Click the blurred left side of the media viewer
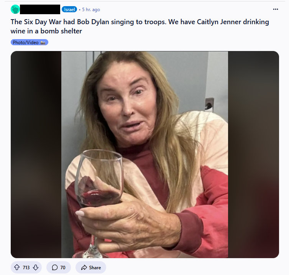 tap(36, 155)
